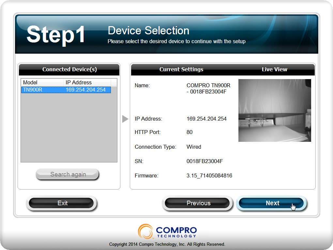
Task: Click the Name: label
Action: [x=142, y=86]
